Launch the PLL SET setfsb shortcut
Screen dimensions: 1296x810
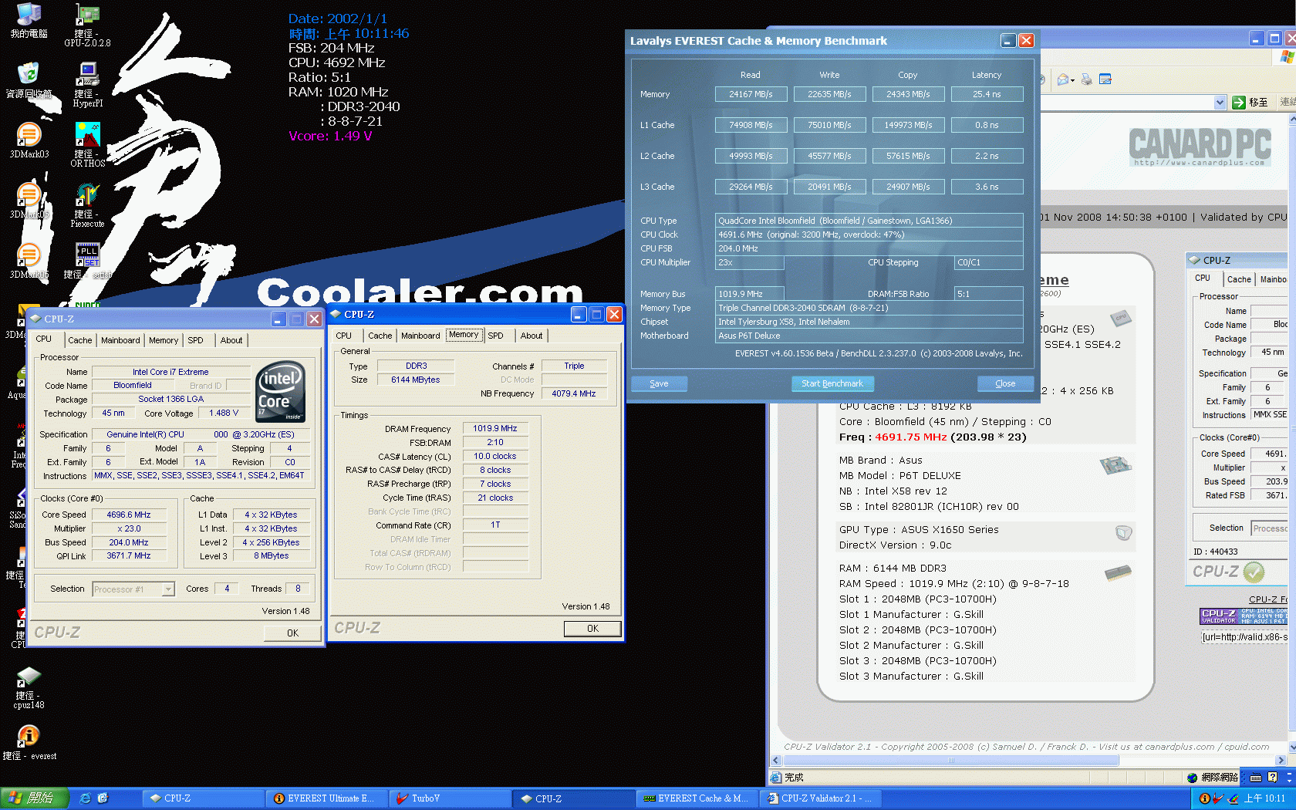88,261
